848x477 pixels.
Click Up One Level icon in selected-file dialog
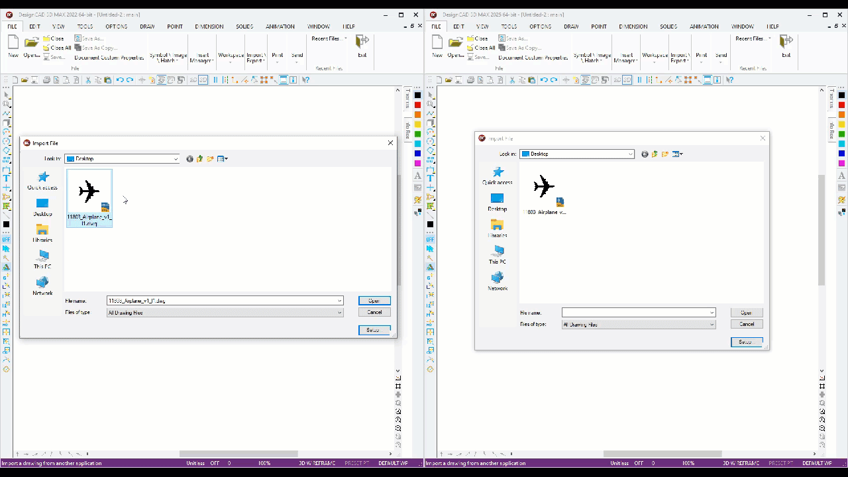(199, 159)
